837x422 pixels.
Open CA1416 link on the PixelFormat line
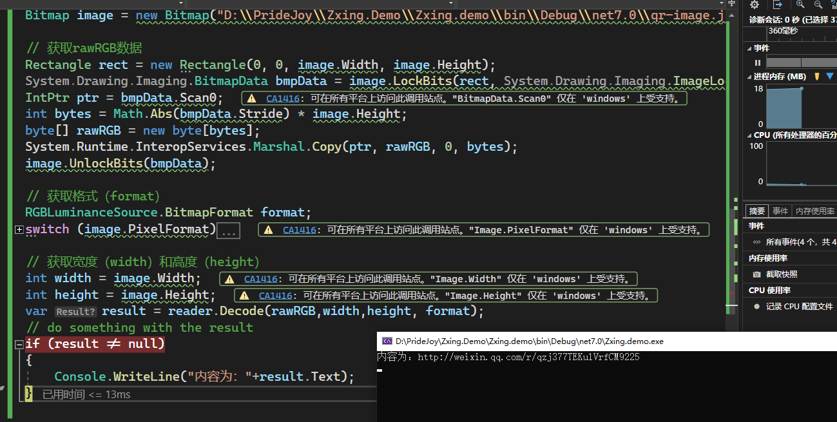(300, 230)
